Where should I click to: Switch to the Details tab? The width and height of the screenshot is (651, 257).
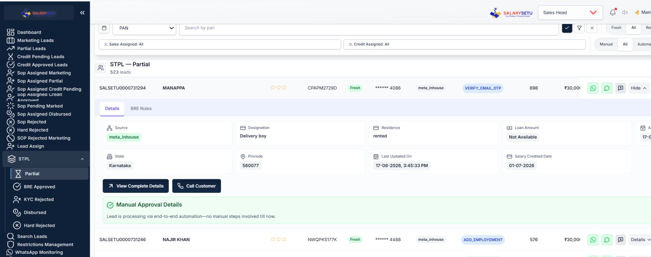coord(112,109)
